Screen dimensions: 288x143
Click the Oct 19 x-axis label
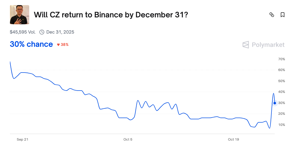pyautogui.click(x=233, y=139)
